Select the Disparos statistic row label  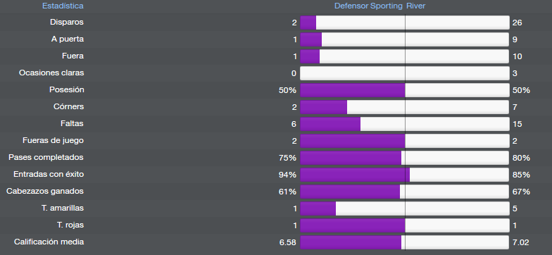[x=66, y=23]
